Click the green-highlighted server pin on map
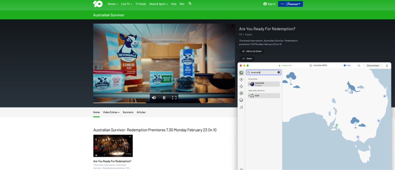This screenshot has width=395, height=170. 337,125
